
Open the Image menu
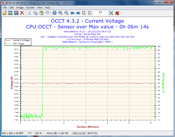pyautogui.click(x=20, y=7)
